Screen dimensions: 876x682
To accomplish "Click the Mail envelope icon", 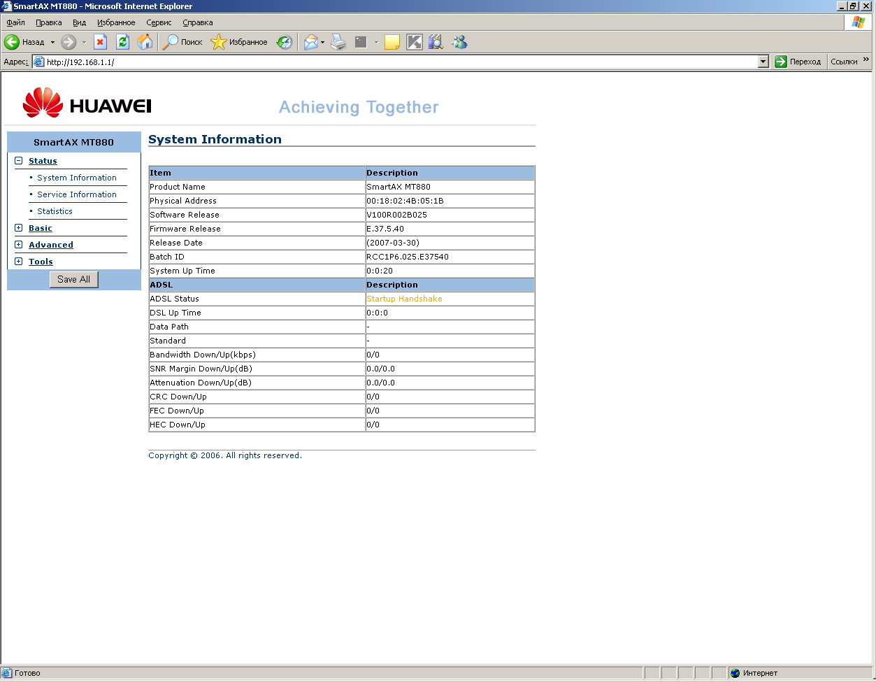I will [x=311, y=42].
